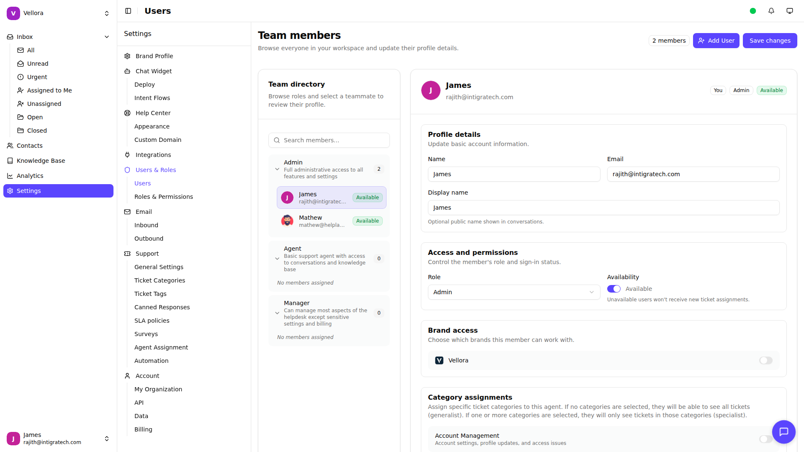Open Intent Flows settings

point(152,98)
